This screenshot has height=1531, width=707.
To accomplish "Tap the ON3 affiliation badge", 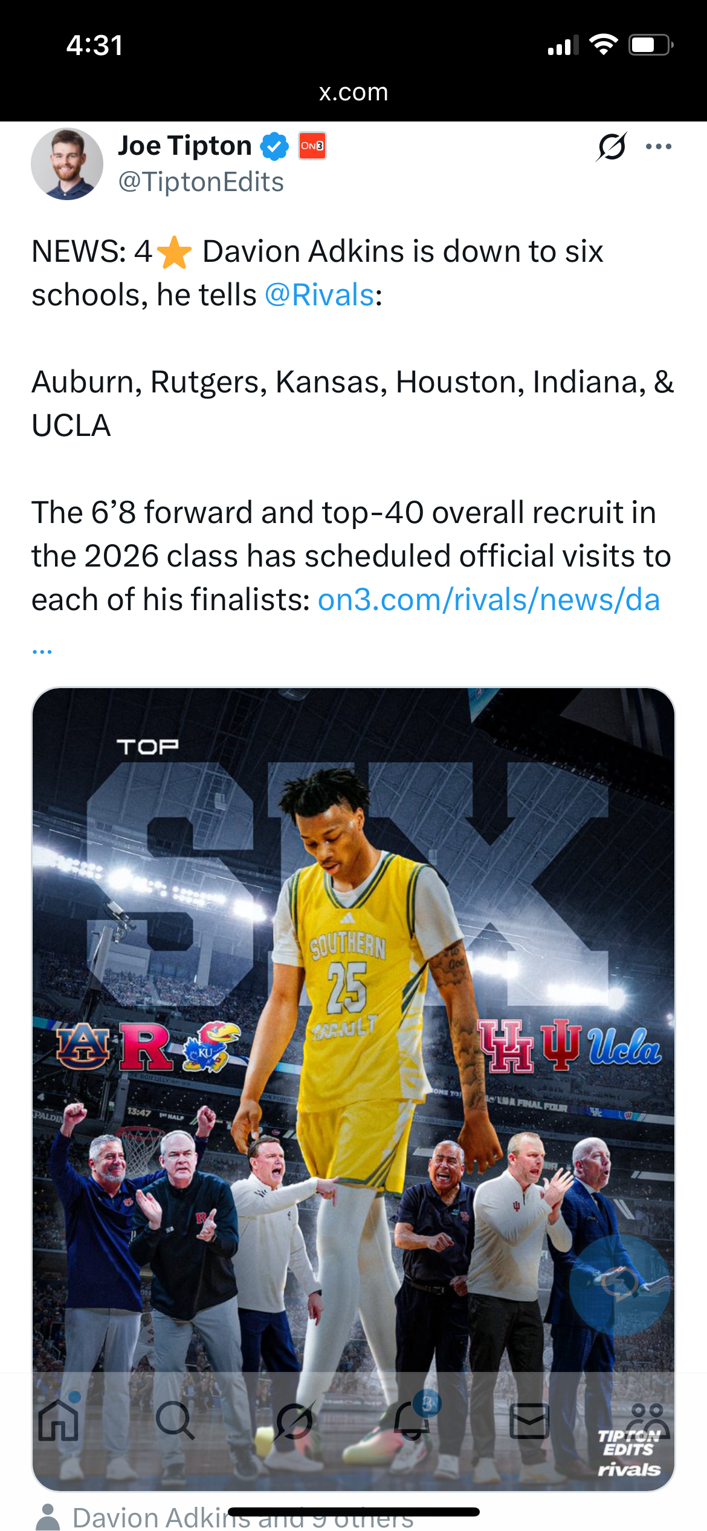I will (x=312, y=146).
